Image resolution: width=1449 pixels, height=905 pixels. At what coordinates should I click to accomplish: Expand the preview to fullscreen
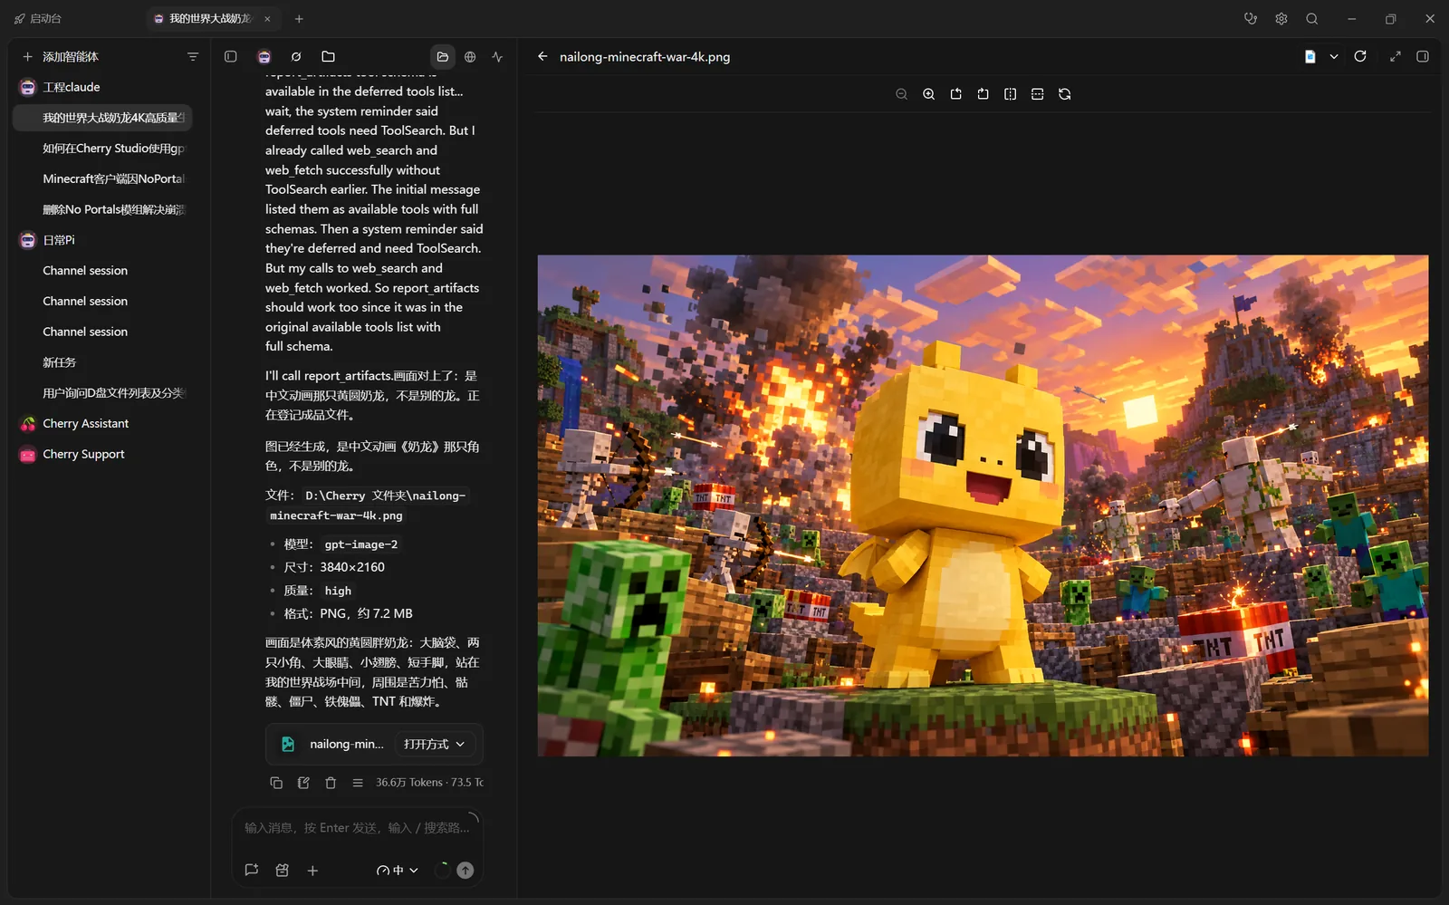coord(1396,56)
